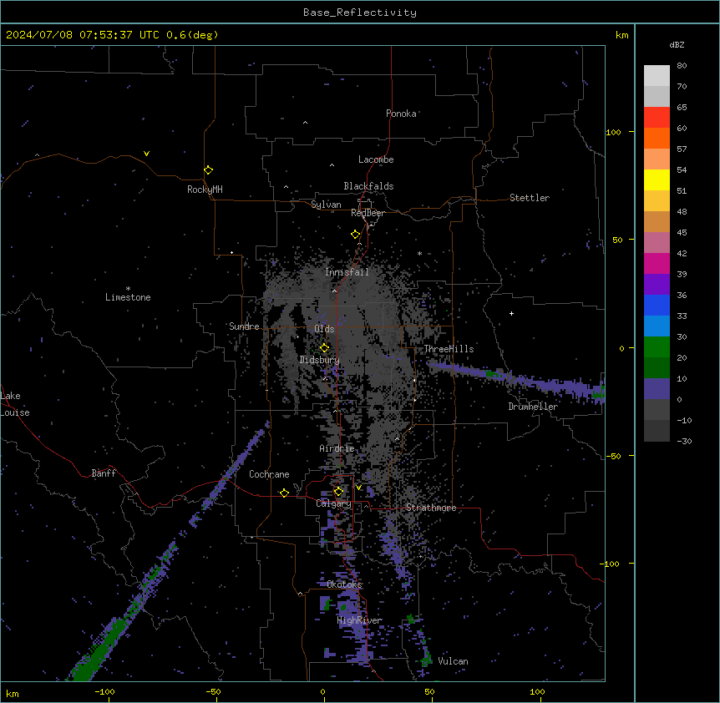720x703 pixels.
Task: Click the Drumheller label
Action: click(533, 407)
